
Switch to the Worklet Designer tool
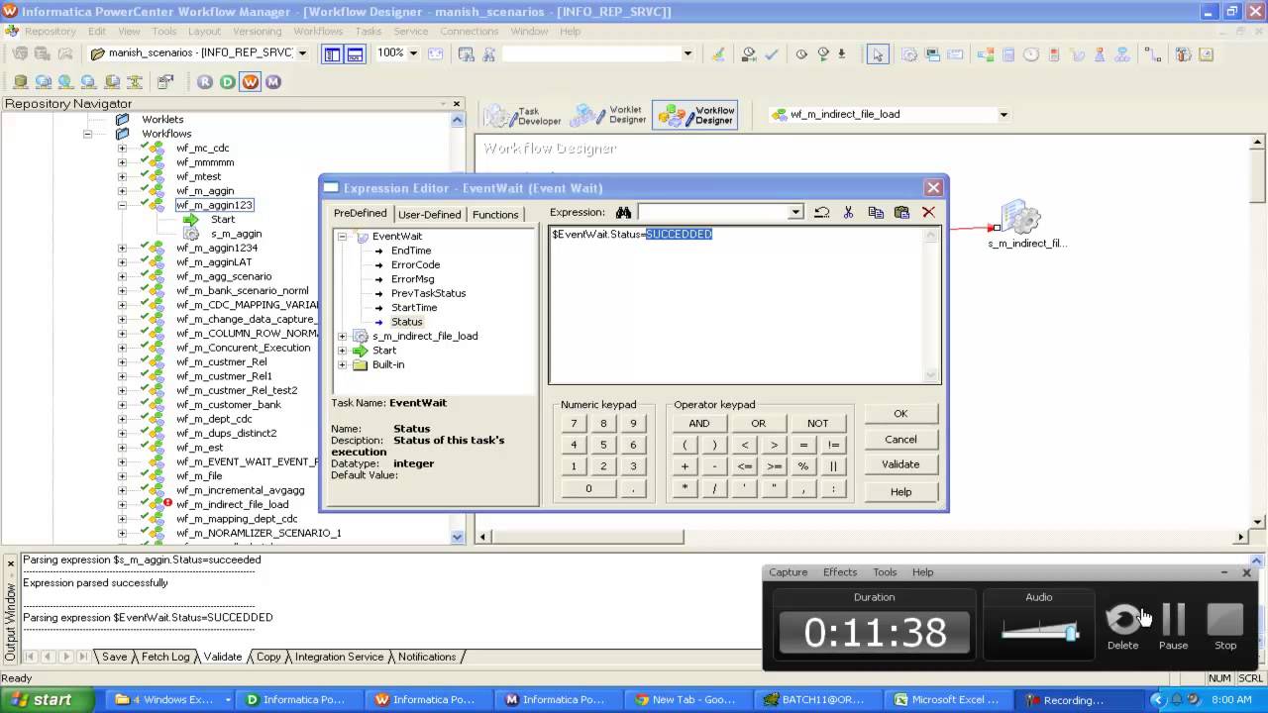[x=609, y=115]
